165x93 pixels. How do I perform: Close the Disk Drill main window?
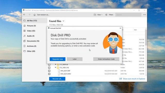tap(144, 10)
